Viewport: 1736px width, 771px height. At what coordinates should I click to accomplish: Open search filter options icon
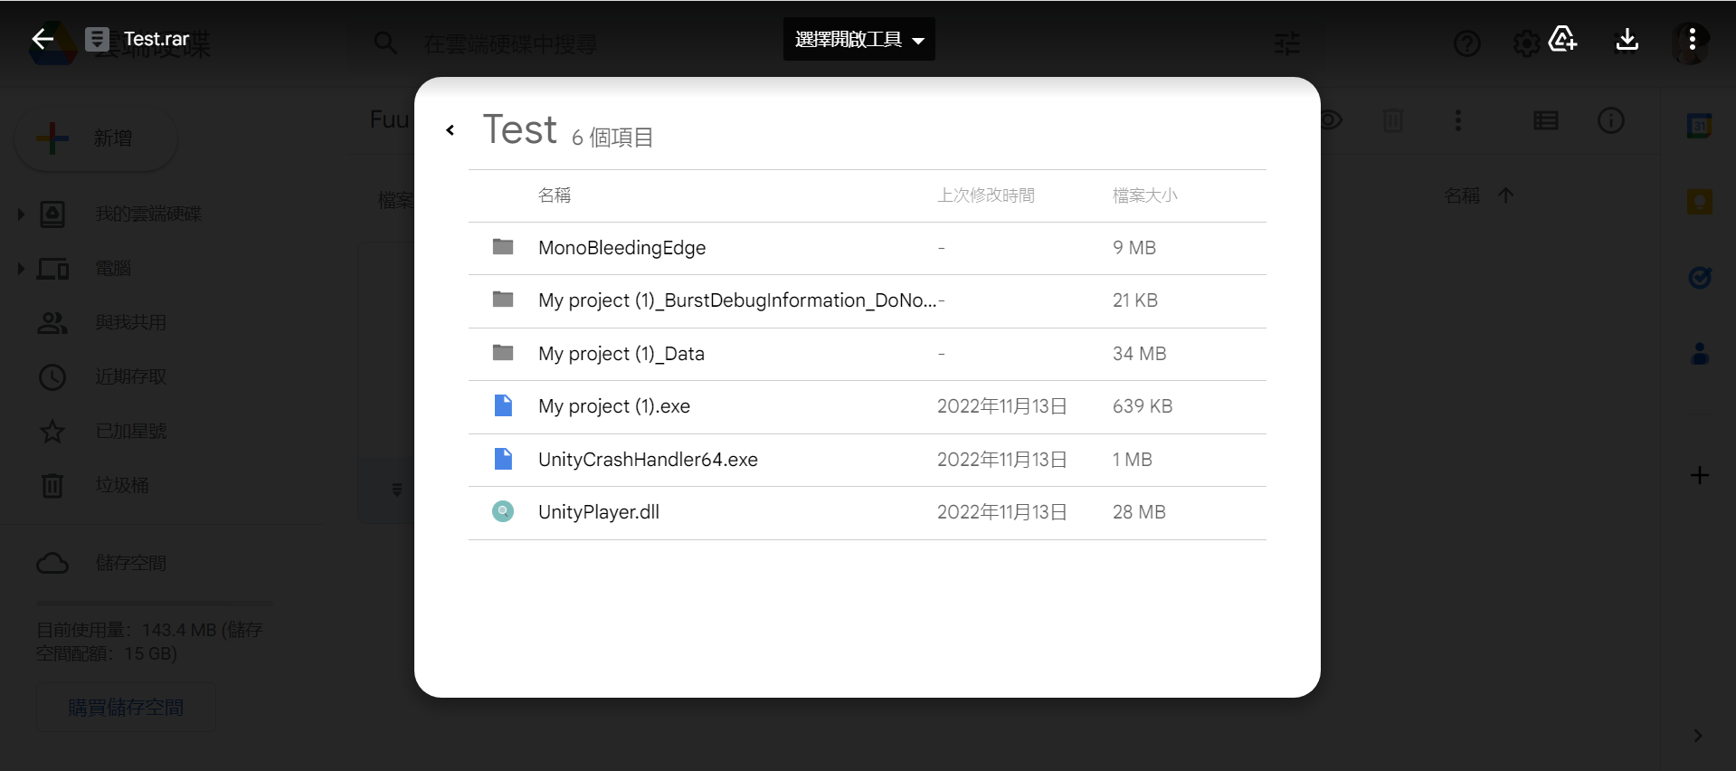[1287, 43]
